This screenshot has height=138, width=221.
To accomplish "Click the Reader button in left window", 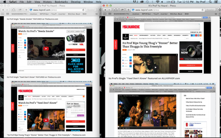I will pyautogui.click(x=91, y=10).
